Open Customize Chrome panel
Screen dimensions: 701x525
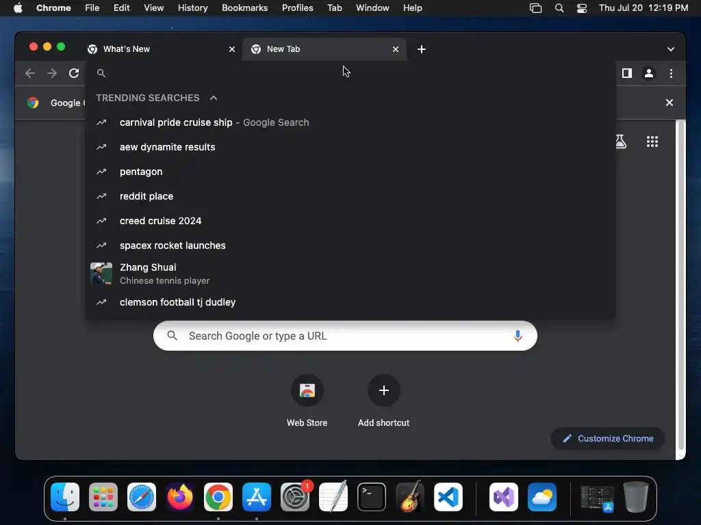click(x=608, y=438)
